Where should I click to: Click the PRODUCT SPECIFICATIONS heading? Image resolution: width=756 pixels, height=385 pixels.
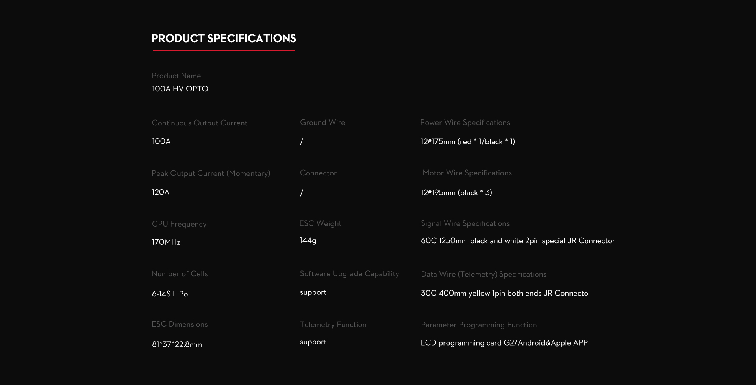(x=224, y=38)
